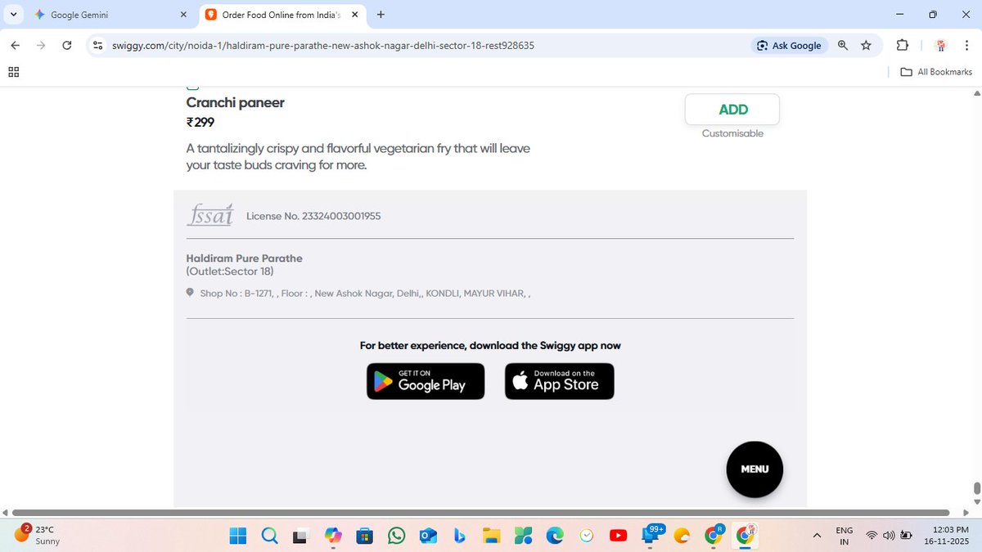Open the weather widget showing 23°C Sunny

pos(37,535)
